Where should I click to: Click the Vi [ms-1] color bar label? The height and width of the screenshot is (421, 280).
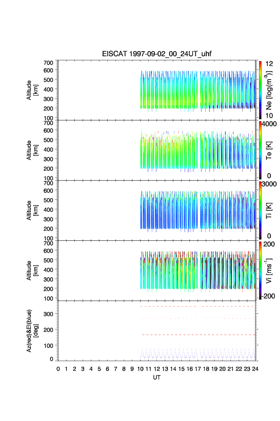coord(269,271)
